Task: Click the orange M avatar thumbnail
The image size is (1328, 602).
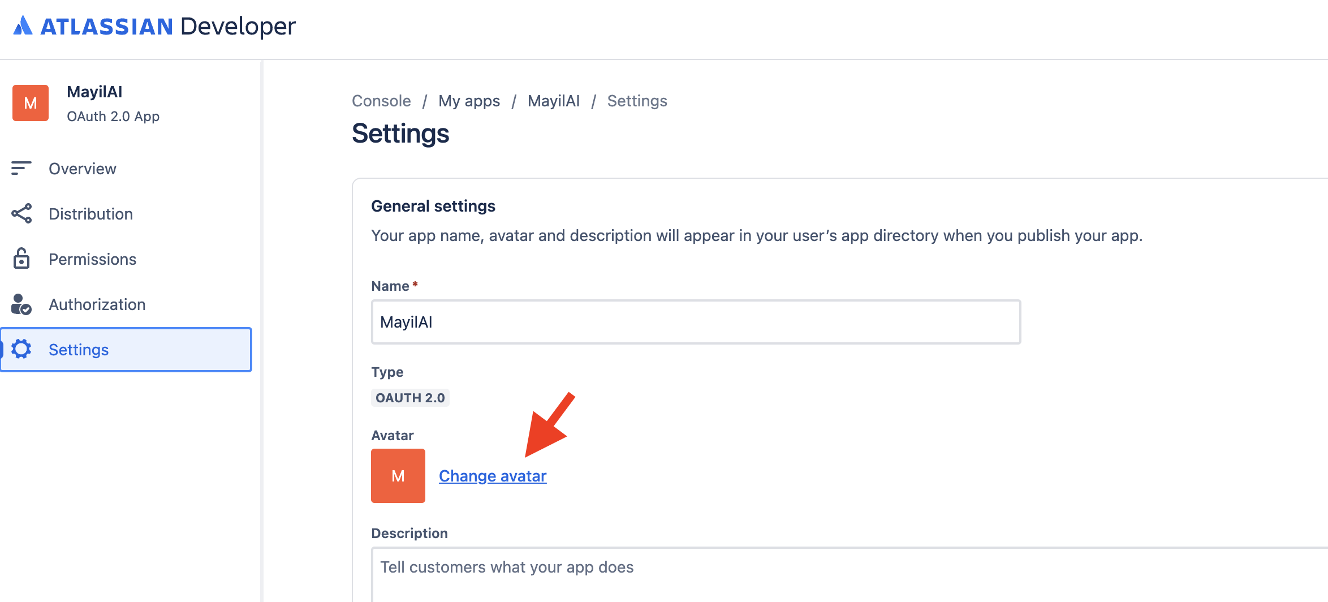Action: (x=398, y=476)
